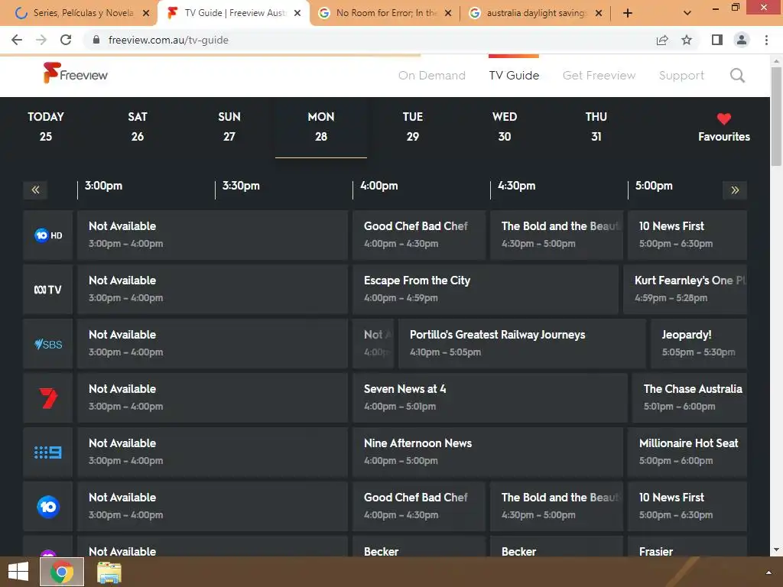Viewport: 783px width, 587px height.
Task: Select the Channel 10 round logo
Action: [x=48, y=507]
